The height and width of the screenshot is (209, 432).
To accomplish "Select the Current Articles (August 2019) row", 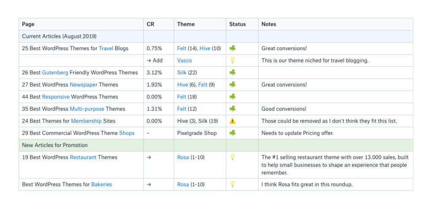I will pyautogui.click(x=216, y=36).
